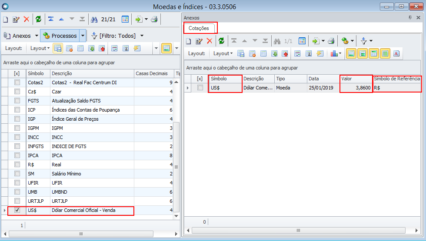Sort by Símbolo column in left grid
This screenshot has width=426, height=241.
pos(38,73)
